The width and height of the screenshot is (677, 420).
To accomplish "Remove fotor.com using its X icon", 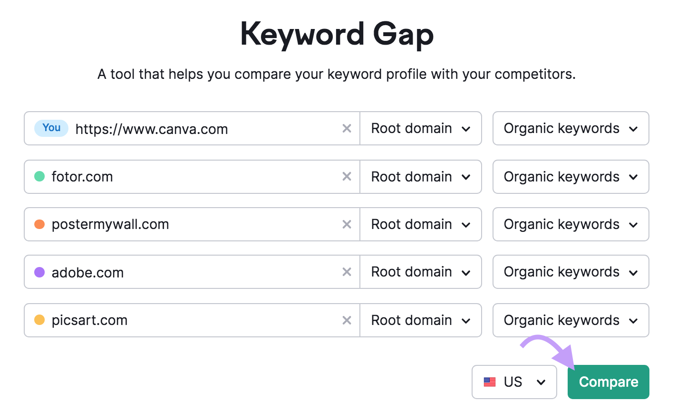I will pyautogui.click(x=347, y=176).
